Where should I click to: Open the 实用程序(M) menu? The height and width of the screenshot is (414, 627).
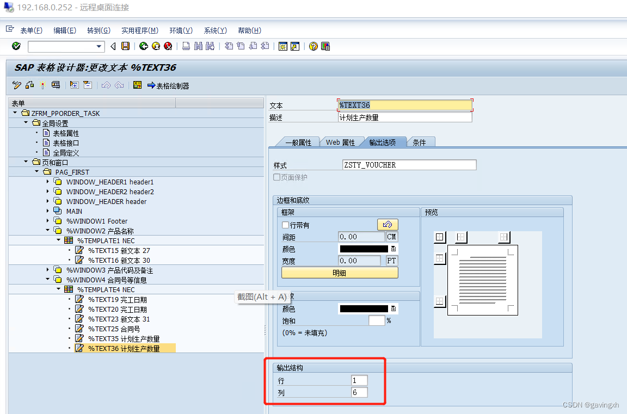(x=139, y=30)
